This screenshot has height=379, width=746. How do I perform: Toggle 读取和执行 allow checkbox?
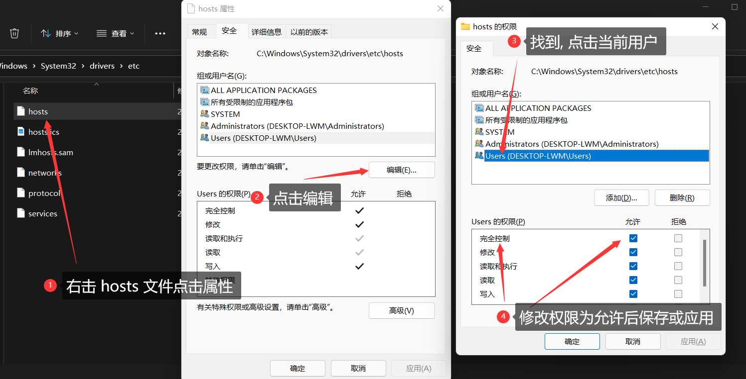pyautogui.click(x=633, y=266)
